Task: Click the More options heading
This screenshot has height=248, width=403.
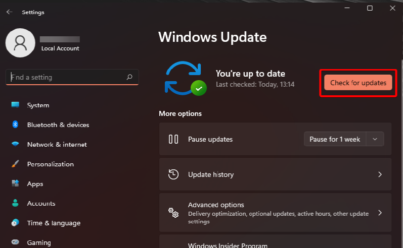Action: 180,113
